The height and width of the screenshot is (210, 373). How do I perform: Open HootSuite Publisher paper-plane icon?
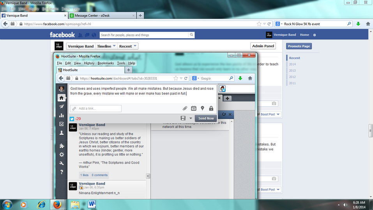[61, 107]
